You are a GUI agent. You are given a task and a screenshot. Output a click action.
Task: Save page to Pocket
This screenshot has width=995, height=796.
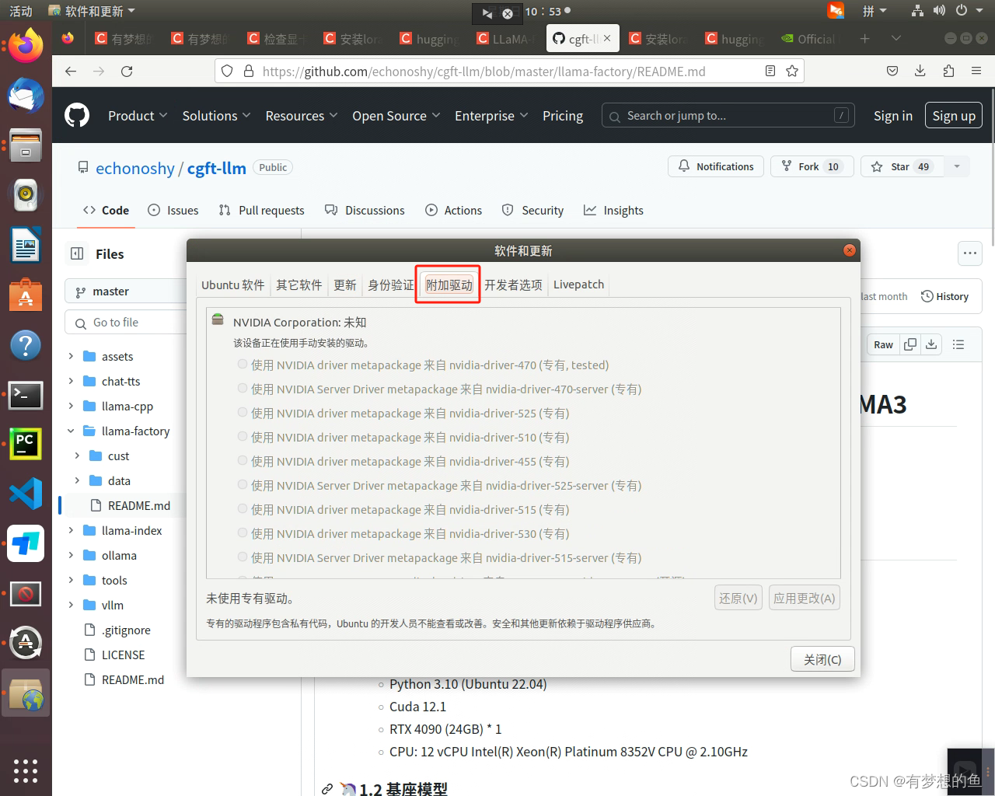[892, 71]
